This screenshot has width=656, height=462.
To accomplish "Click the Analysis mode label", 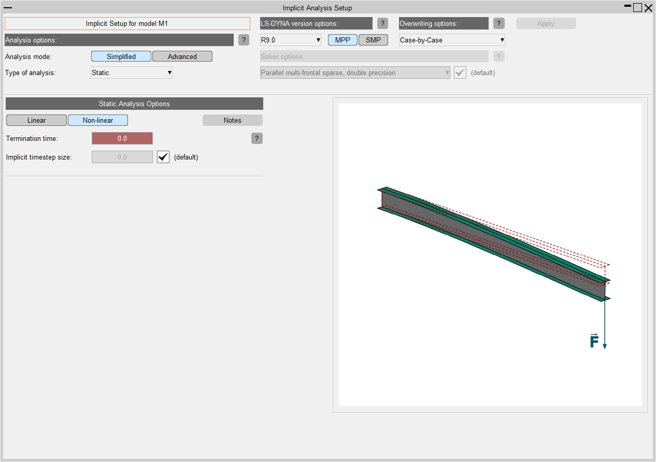I will (28, 56).
